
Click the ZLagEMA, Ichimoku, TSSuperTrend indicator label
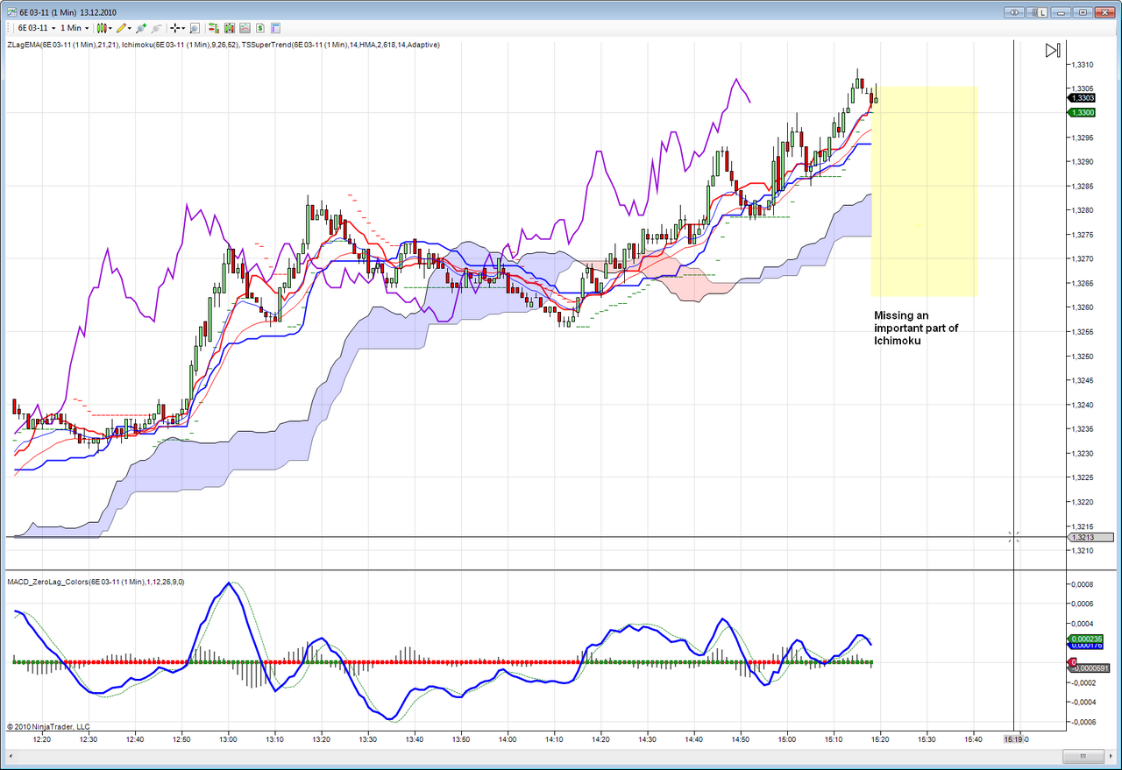pos(224,45)
